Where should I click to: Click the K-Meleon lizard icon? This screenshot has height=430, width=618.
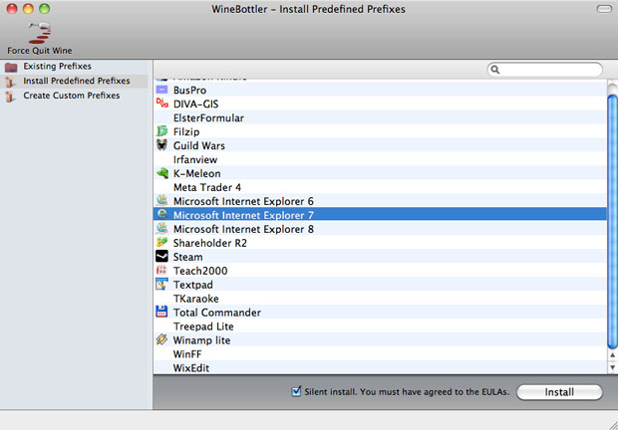click(x=162, y=173)
